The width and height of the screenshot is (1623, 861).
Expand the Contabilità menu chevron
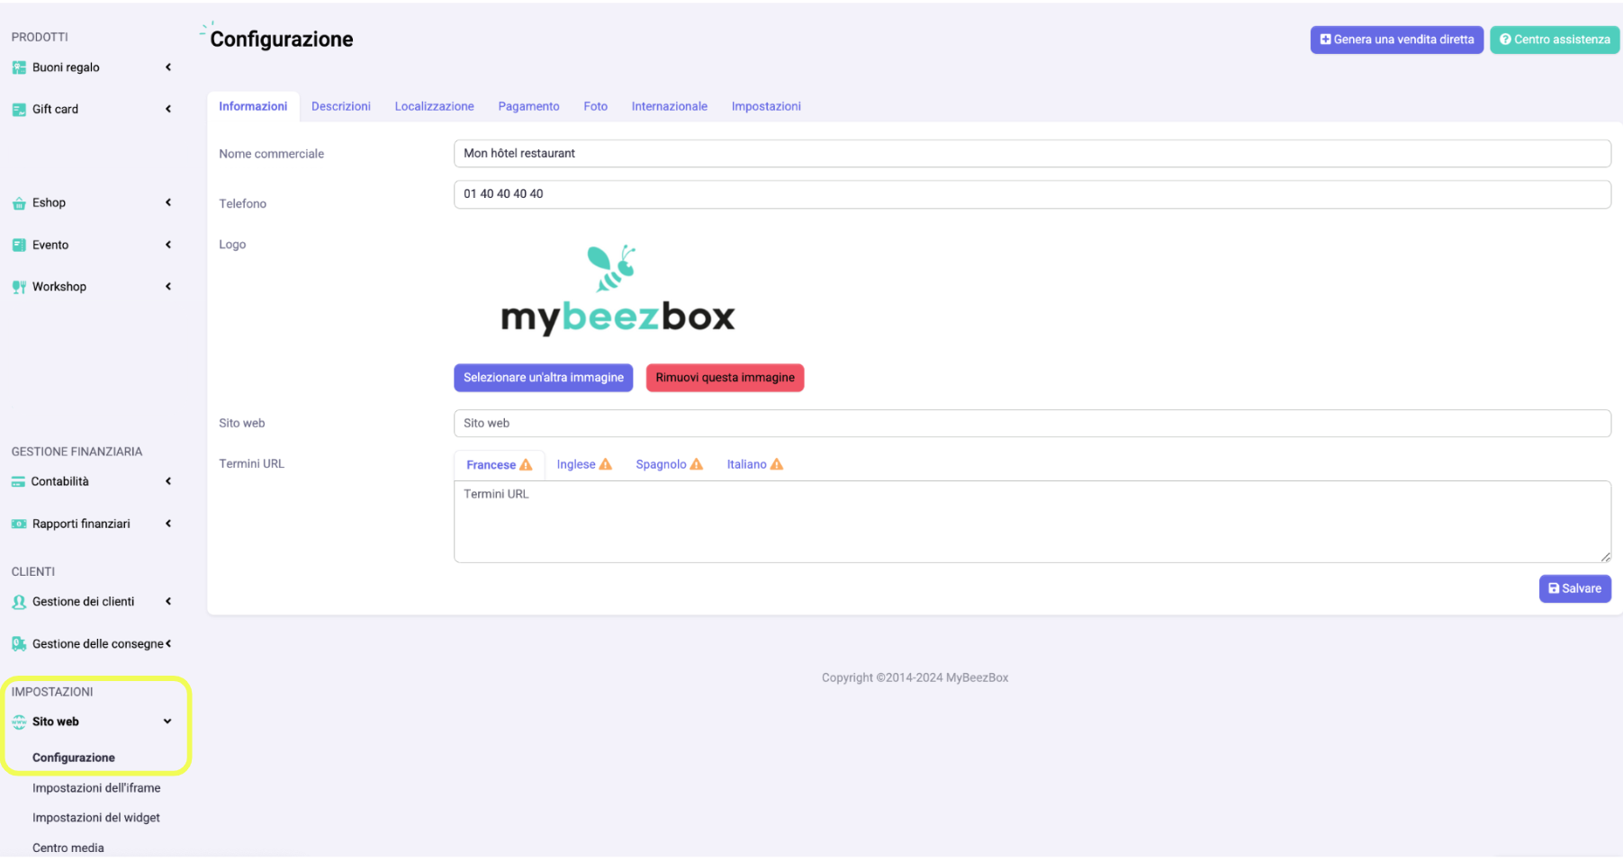(x=168, y=482)
